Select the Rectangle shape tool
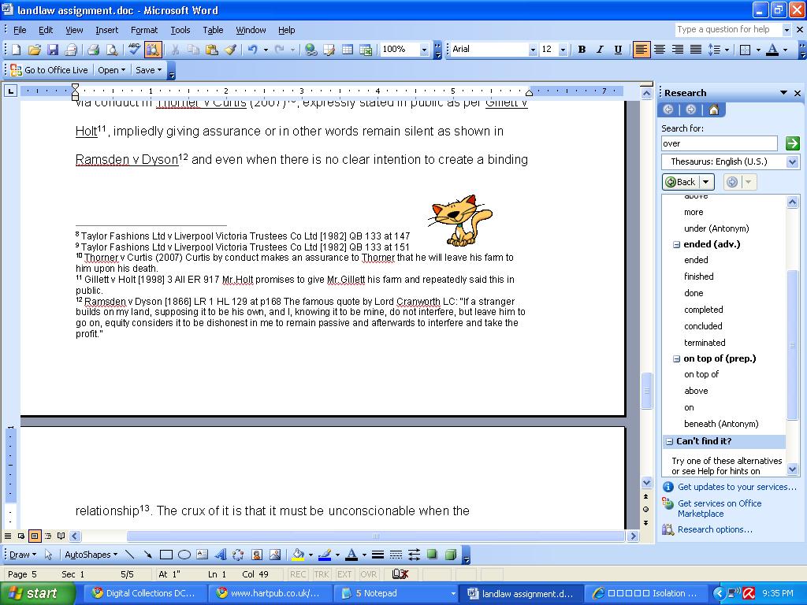807x605 pixels. 165,555
